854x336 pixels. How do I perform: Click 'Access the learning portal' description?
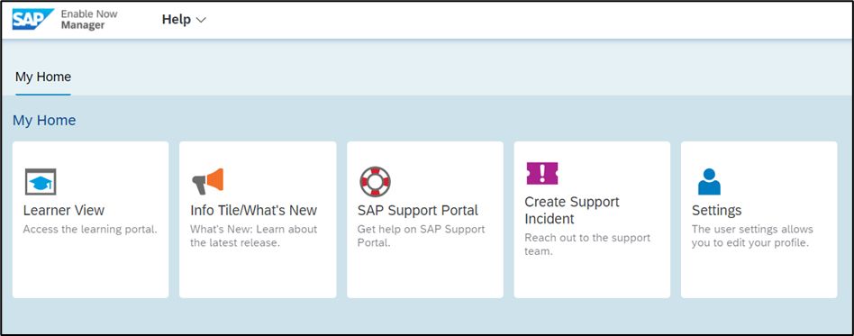click(90, 230)
